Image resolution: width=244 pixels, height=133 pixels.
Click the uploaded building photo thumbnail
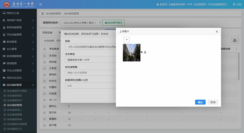131,52
